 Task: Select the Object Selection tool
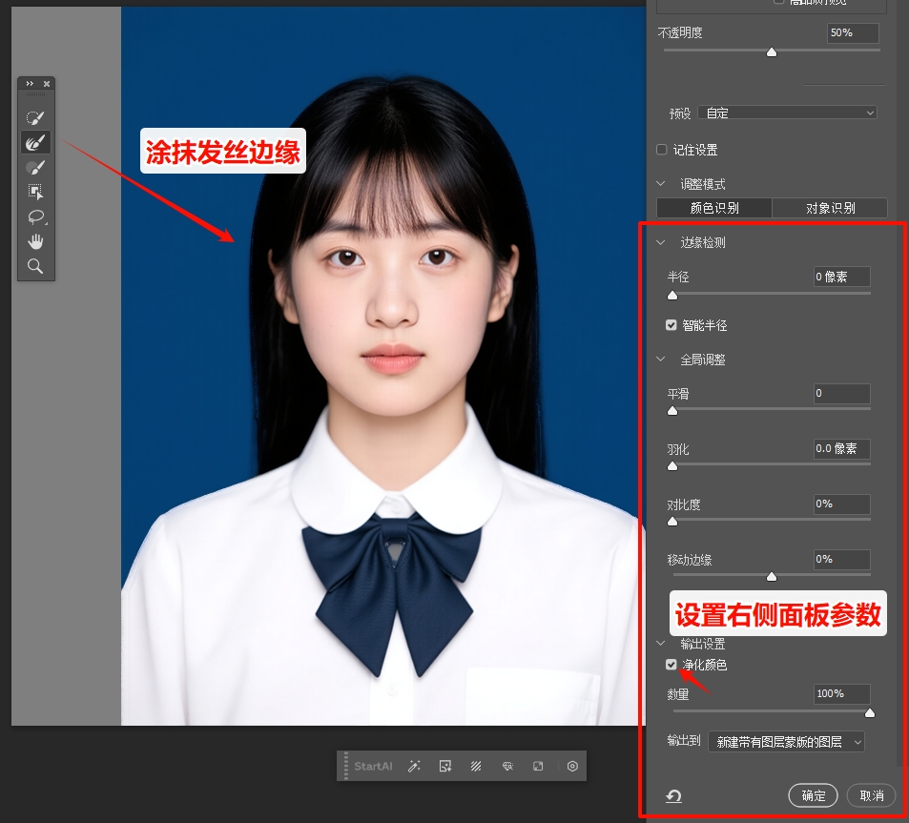tap(35, 192)
